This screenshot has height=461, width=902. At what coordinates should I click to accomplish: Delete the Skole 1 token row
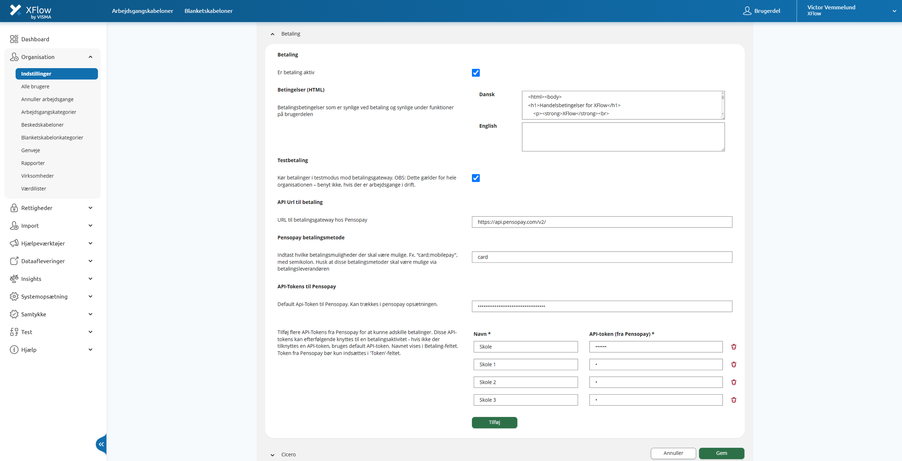tap(734, 364)
